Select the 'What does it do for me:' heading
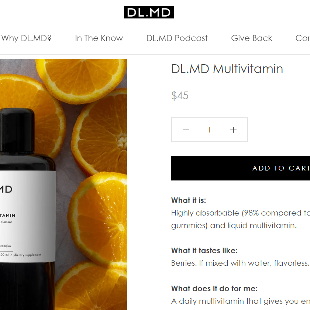310x310 pixels. click(214, 289)
